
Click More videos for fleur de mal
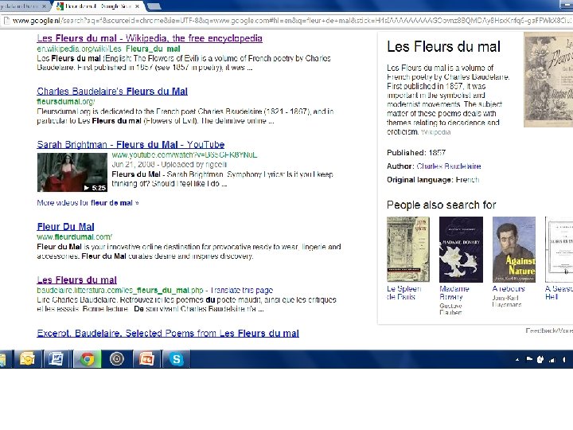(x=88, y=202)
